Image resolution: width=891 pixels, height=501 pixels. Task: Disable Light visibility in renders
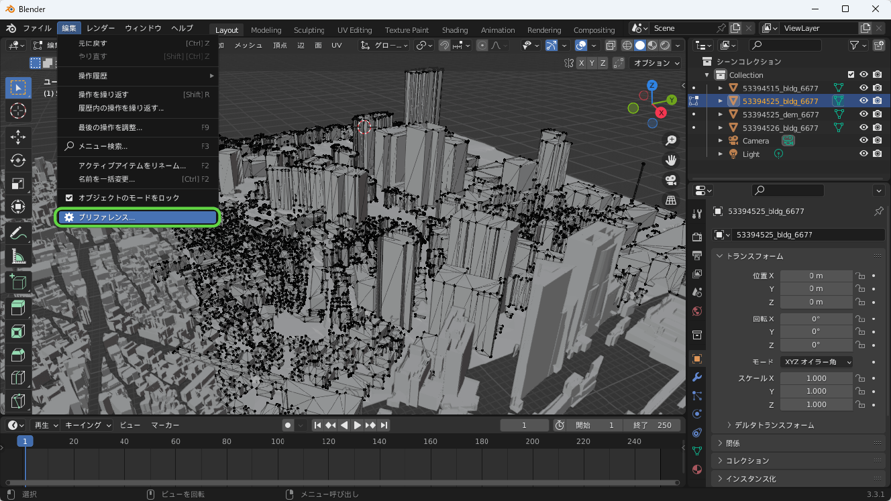point(877,154)
